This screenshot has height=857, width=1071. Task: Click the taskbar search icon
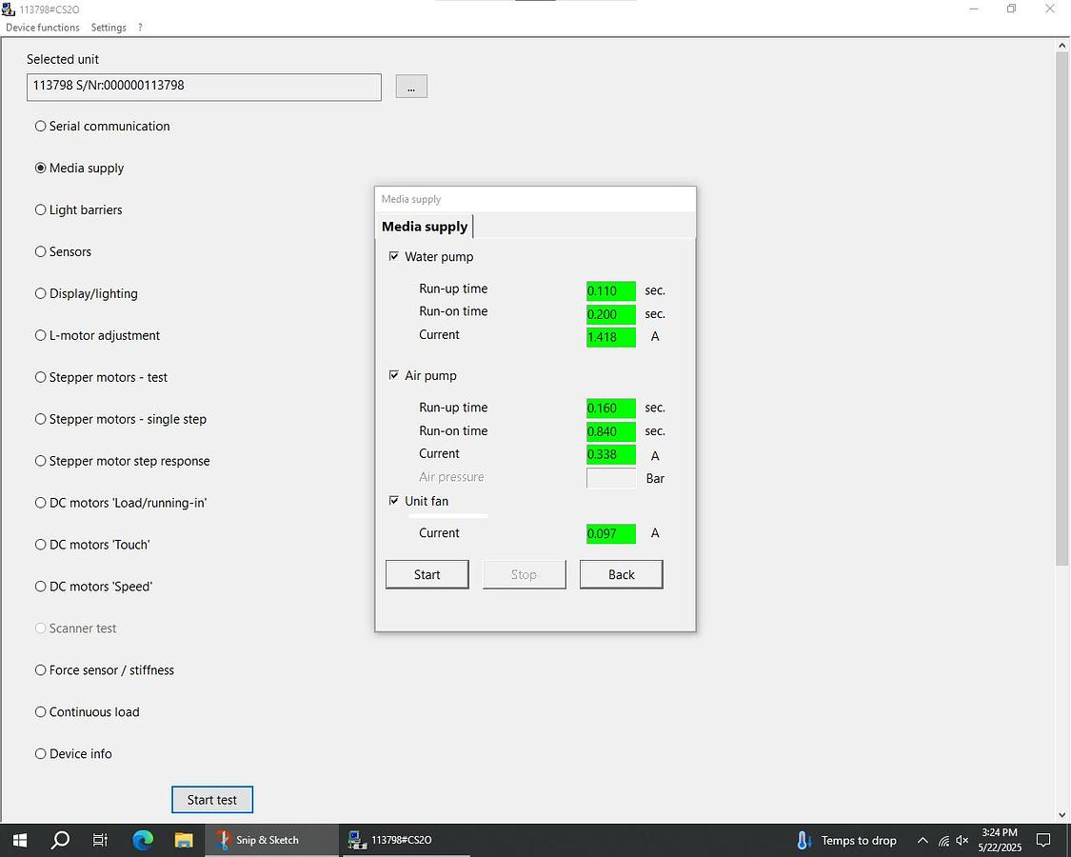[60, 840]
